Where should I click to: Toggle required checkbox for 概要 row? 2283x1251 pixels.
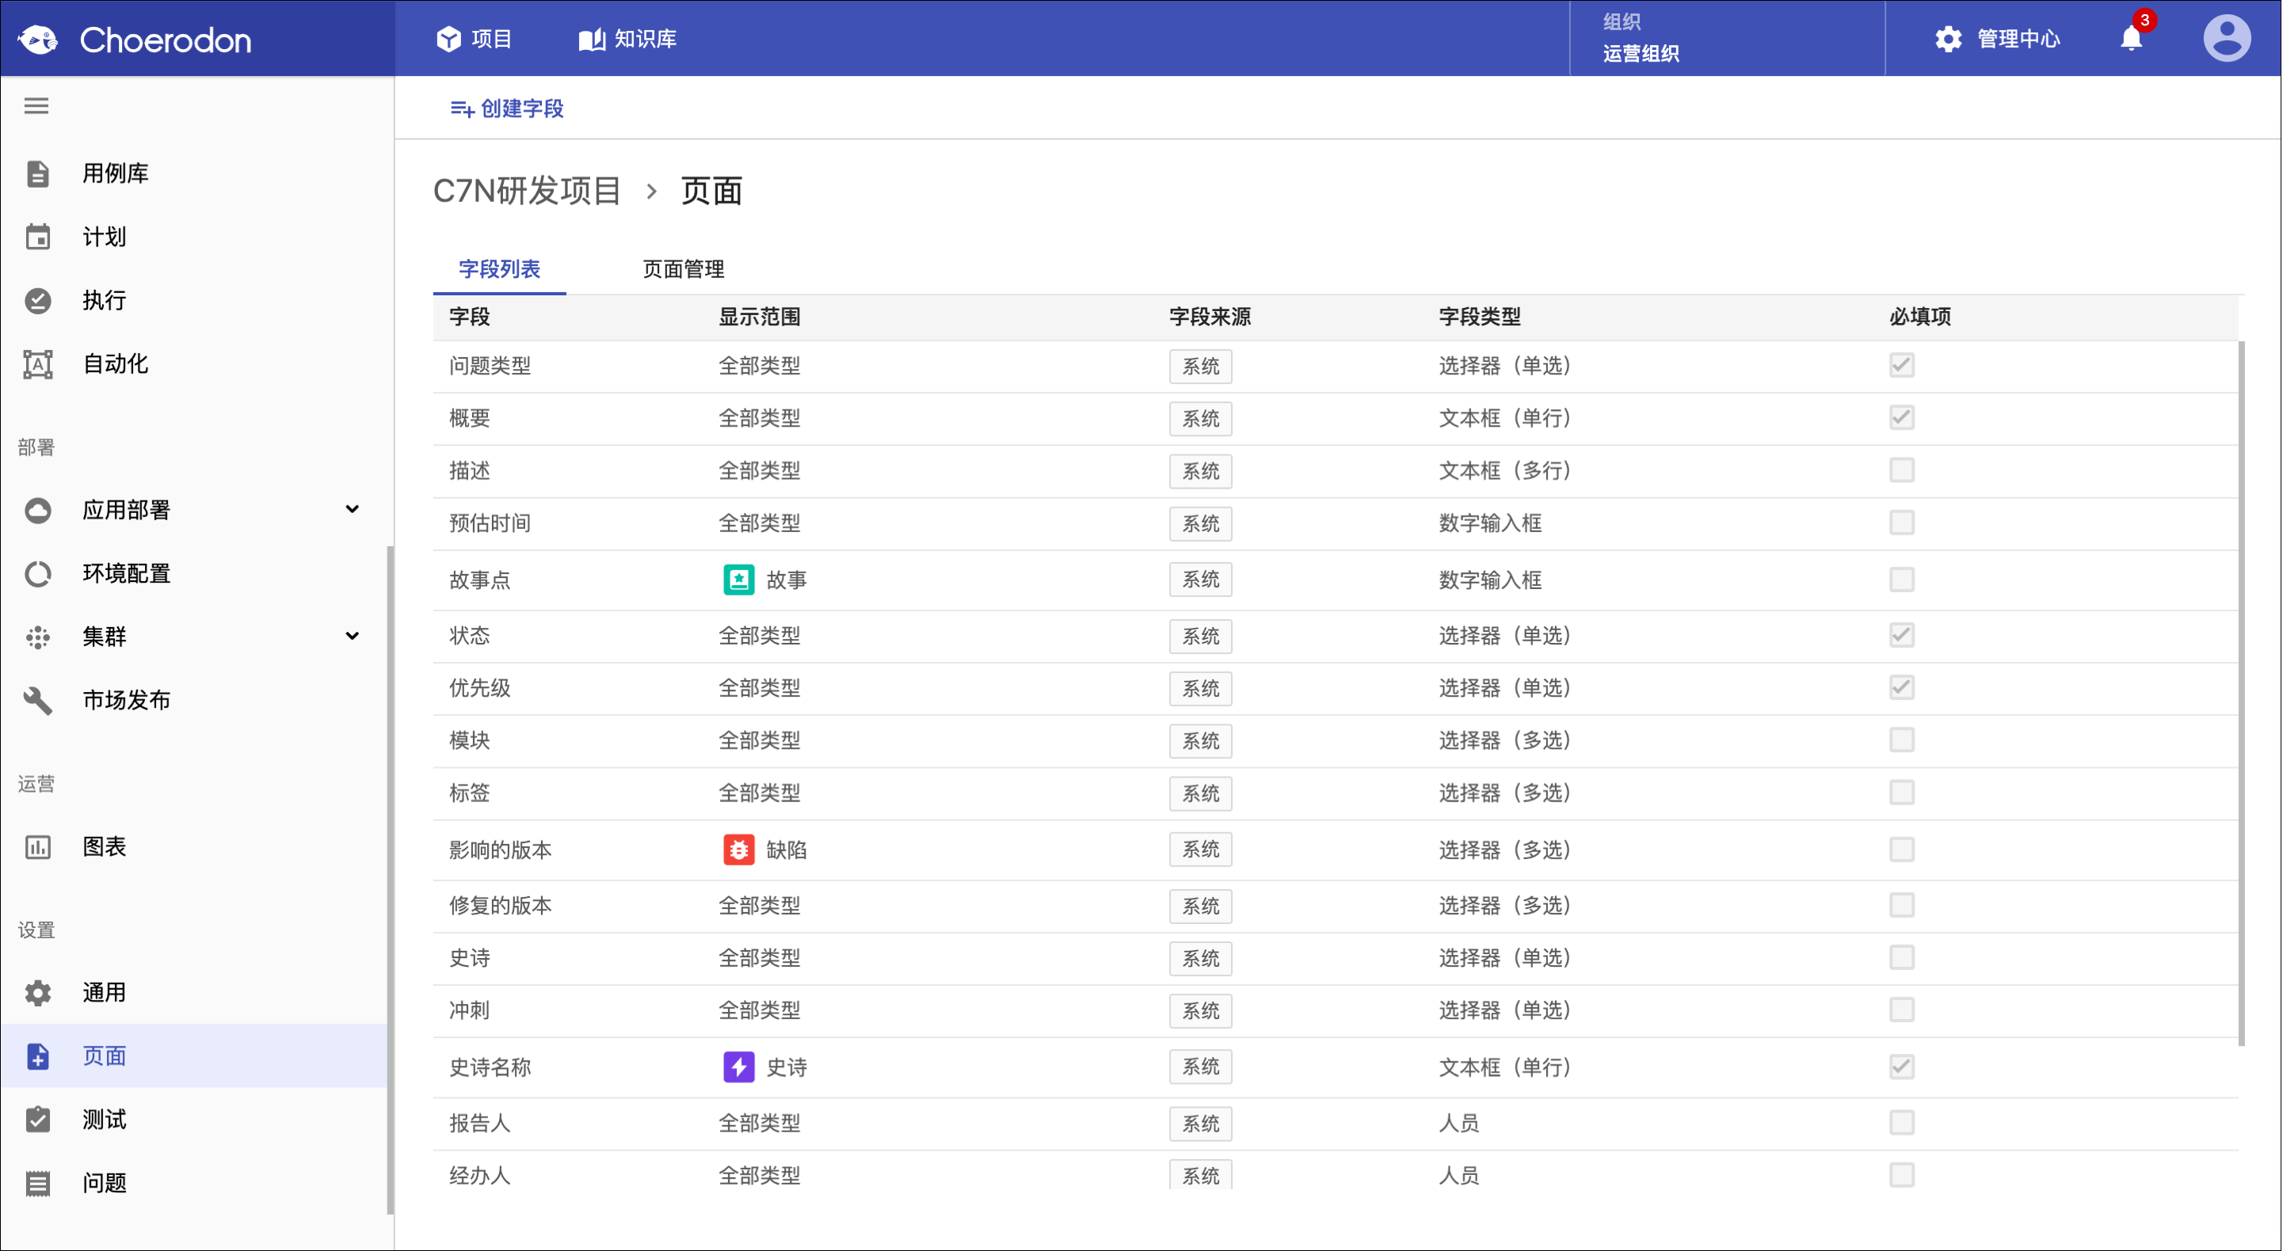coord(1901,417)
